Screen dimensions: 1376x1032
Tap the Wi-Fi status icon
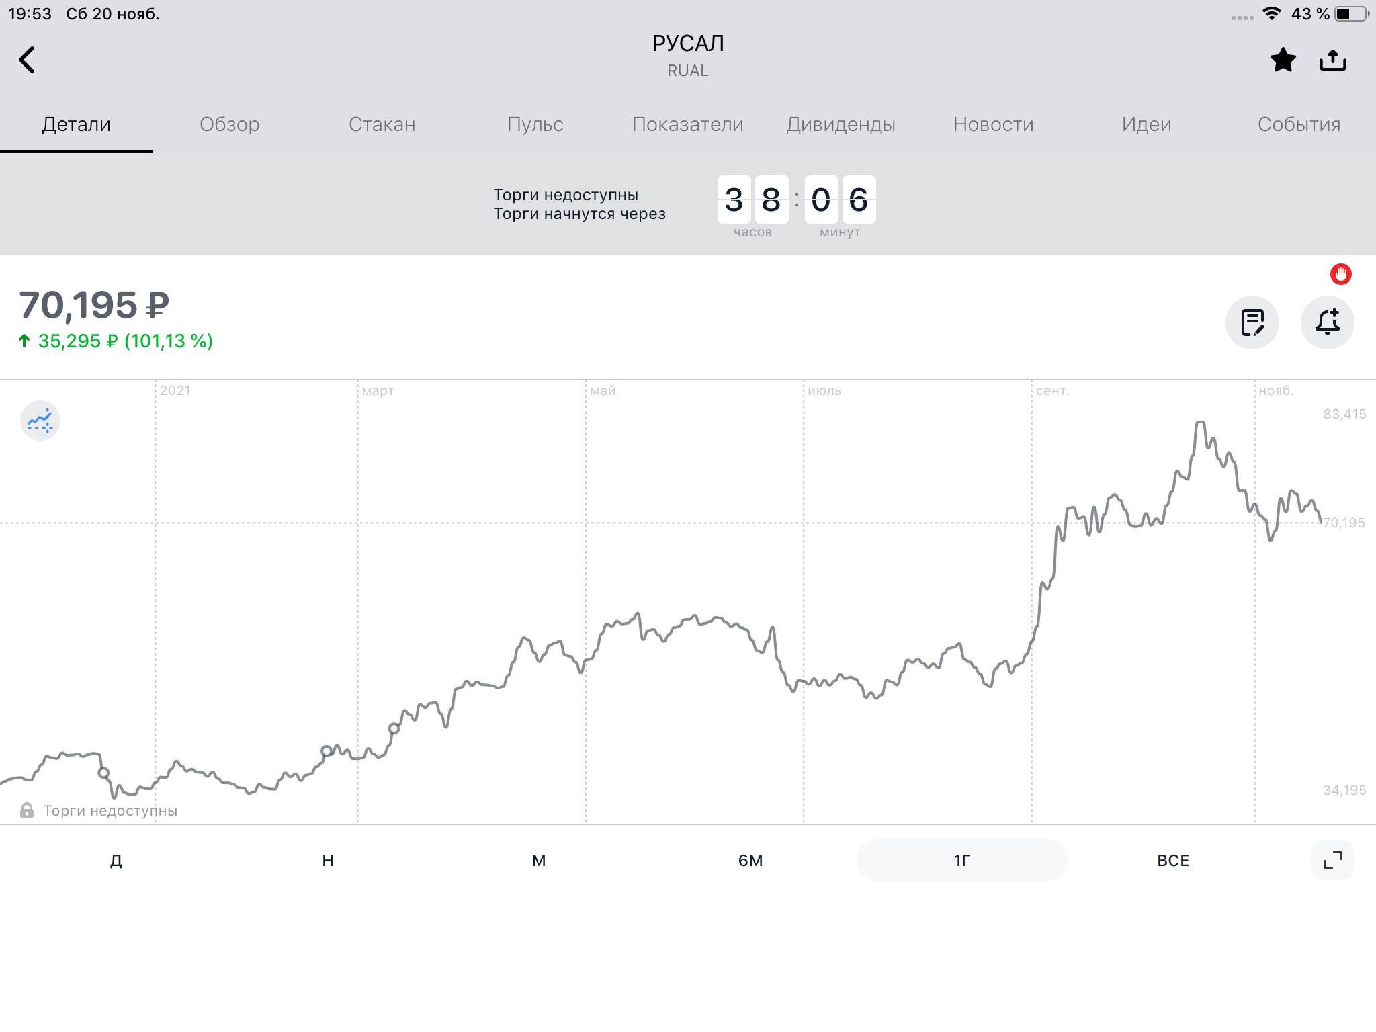(1271, 13)
